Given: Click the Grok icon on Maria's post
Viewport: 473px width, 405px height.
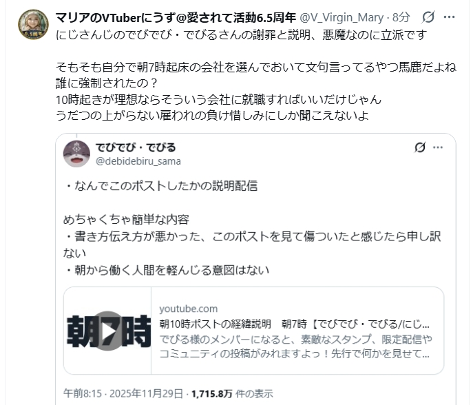Looking at the screenshot, I should 428,17.
